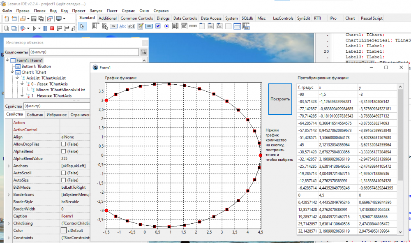Clear the component filter with funnel icon
Viewport: 411px width, 243px height.
[x=143, y=52]
